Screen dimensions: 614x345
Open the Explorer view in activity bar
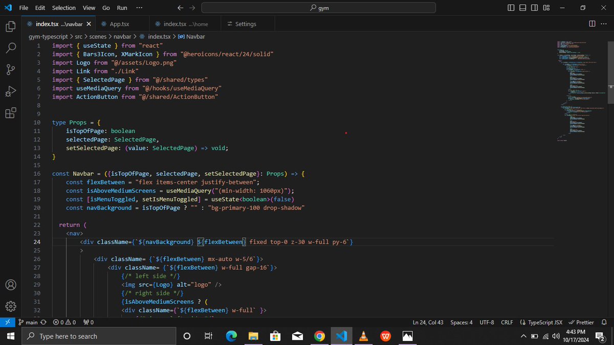[x=10, y=26]
